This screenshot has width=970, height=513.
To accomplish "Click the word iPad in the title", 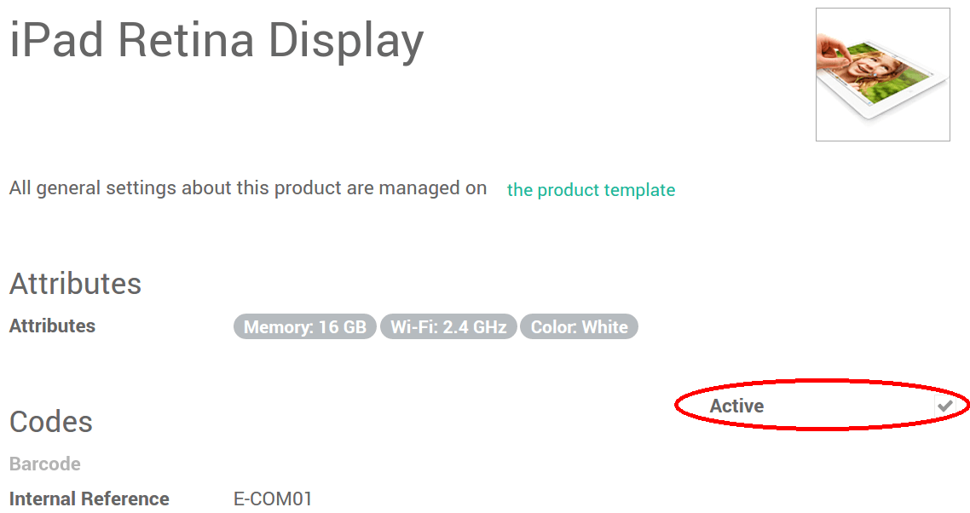I will coord(56,40).
